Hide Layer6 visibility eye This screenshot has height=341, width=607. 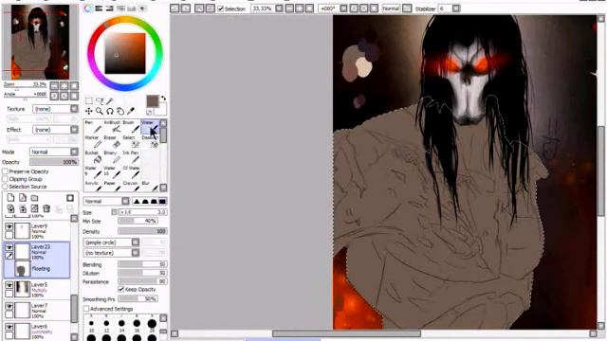[x=9, y=327]
